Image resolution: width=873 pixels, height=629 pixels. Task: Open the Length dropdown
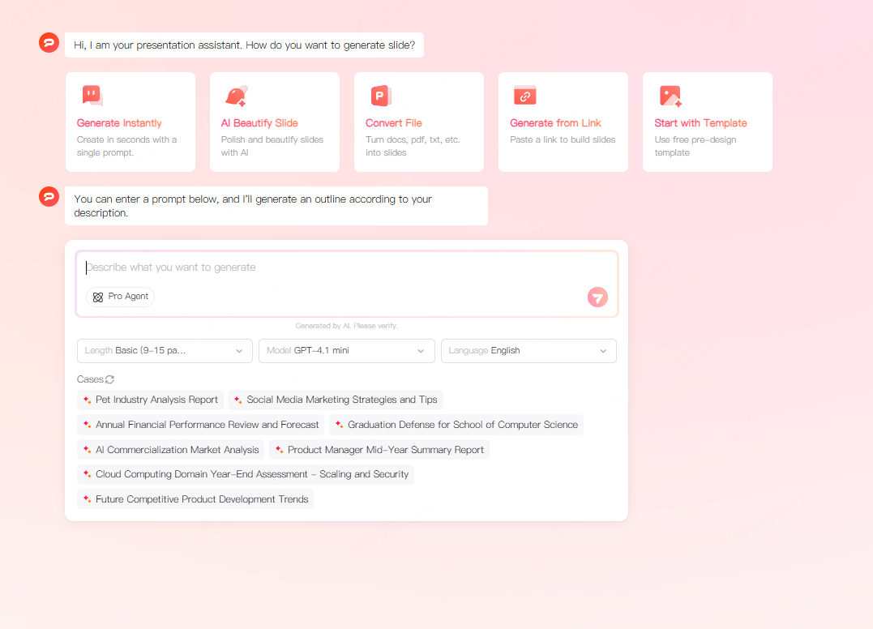[165, 351]
